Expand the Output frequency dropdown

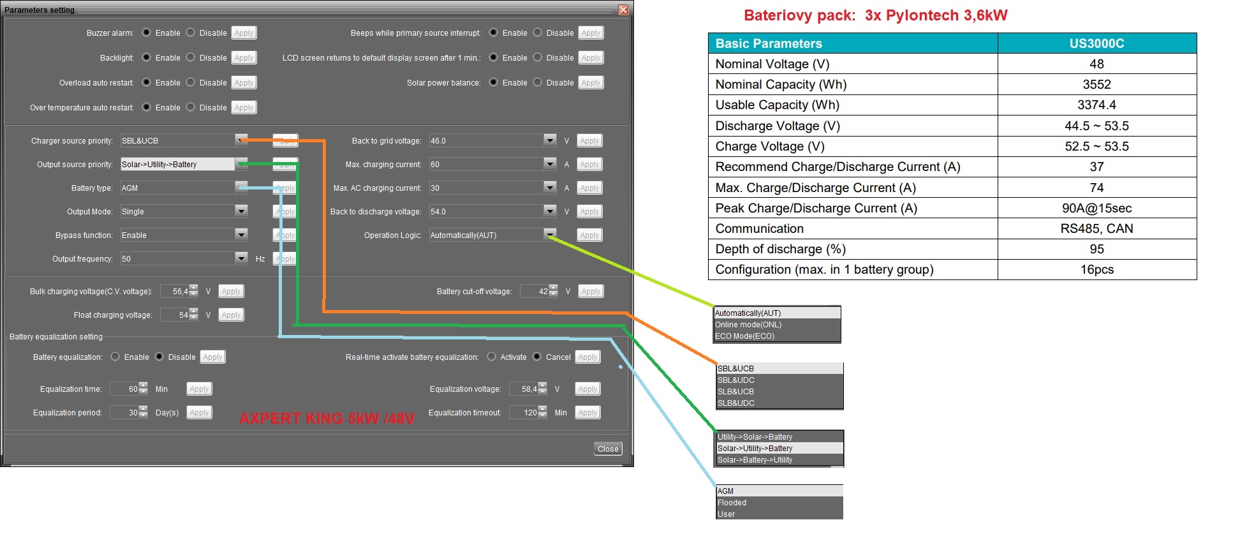241,258
